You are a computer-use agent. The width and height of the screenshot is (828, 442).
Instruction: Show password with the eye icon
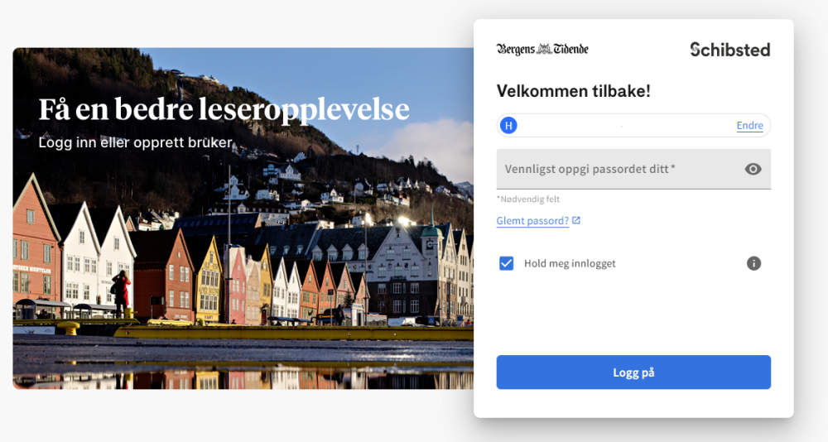click(753, 169)
